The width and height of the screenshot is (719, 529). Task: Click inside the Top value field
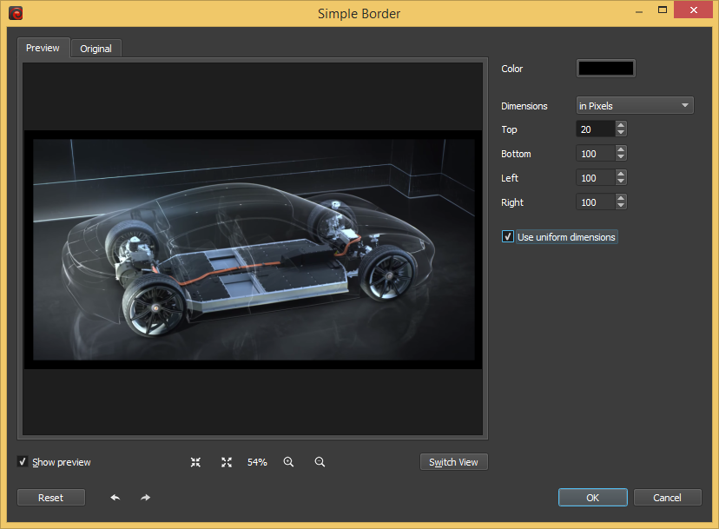(x=595, y=129)
